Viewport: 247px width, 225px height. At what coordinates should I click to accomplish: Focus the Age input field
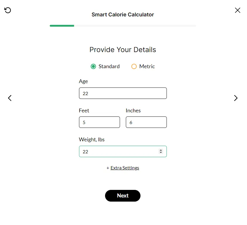[123, 93]
